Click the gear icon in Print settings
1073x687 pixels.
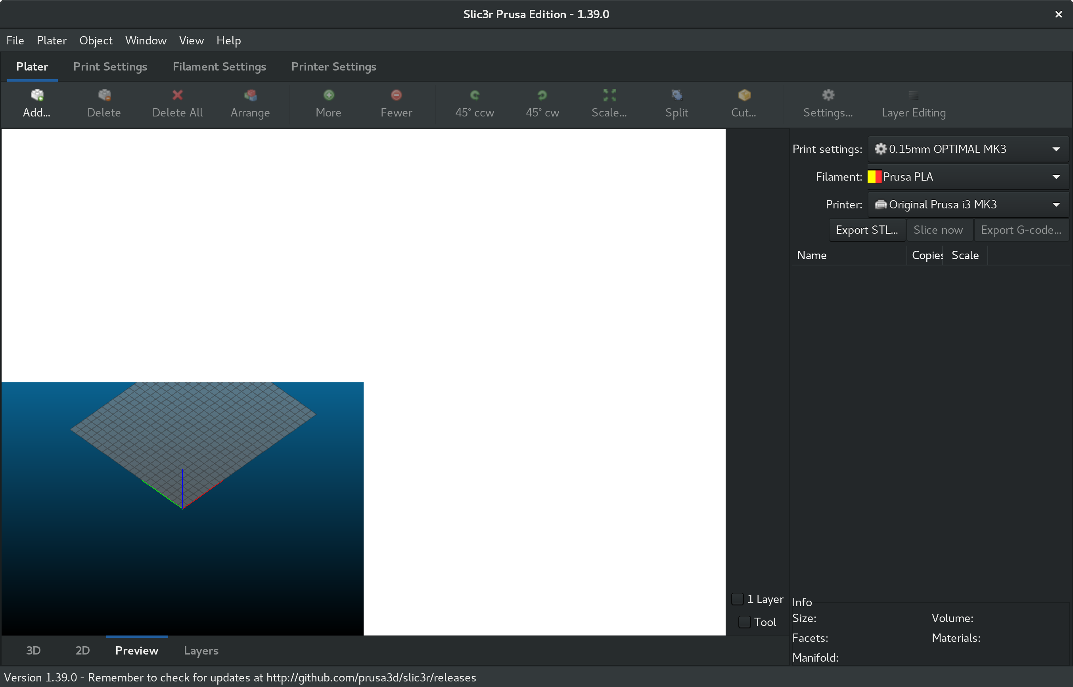pos(880,149)
